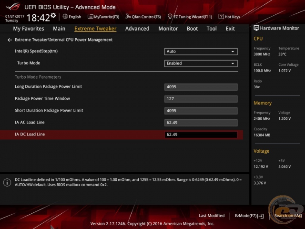Select Short Duration Package Power Limit label

pyautogui.click(x=49, y=110)
